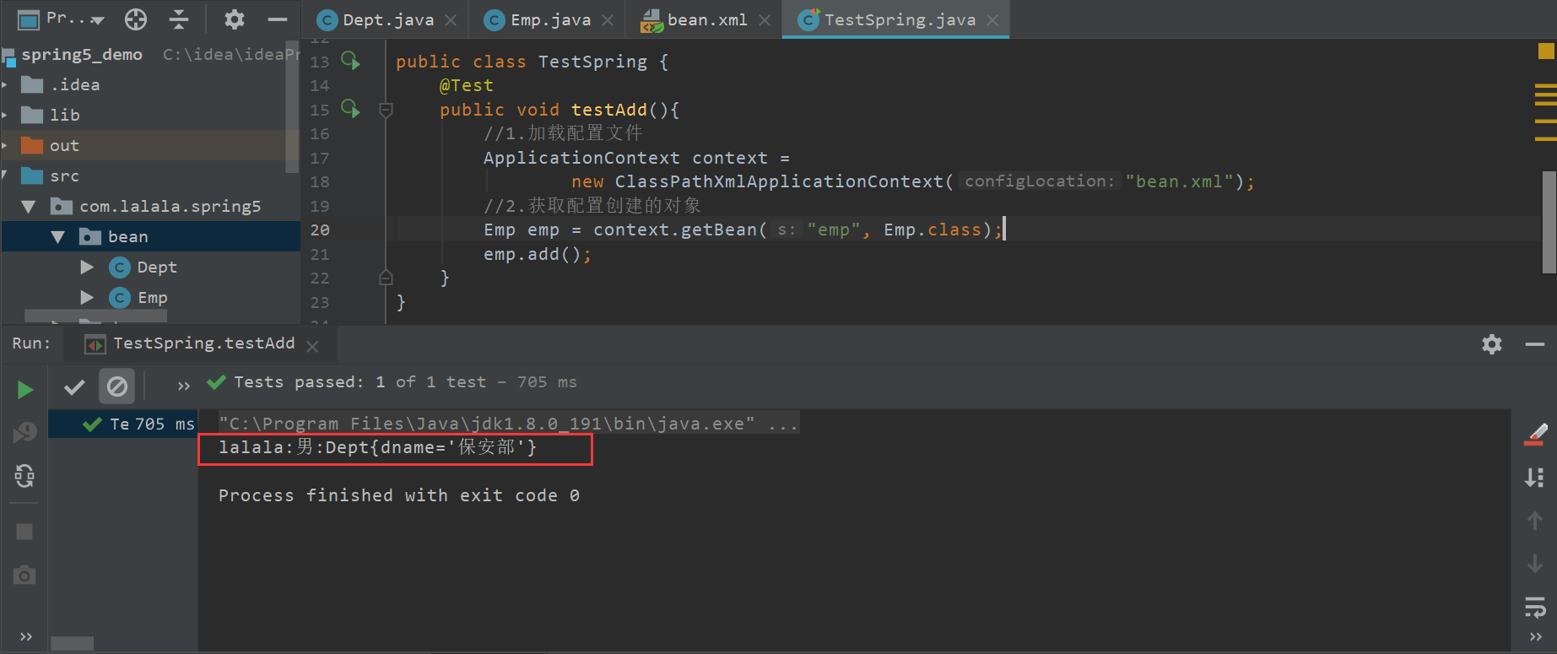
Task: Click the Tests passed status text
Action: click(x=405, y=382)
